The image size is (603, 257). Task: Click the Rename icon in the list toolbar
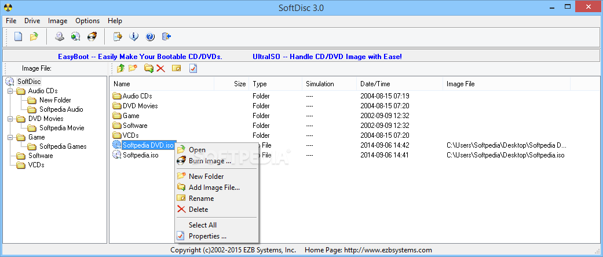(177, 68)
